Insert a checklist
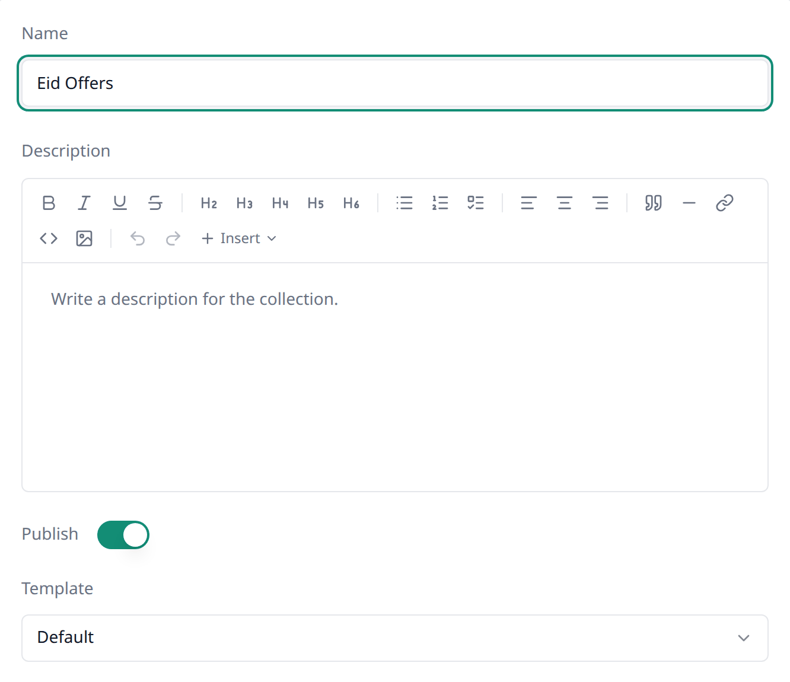790x682 pixels. coord(476,203)
